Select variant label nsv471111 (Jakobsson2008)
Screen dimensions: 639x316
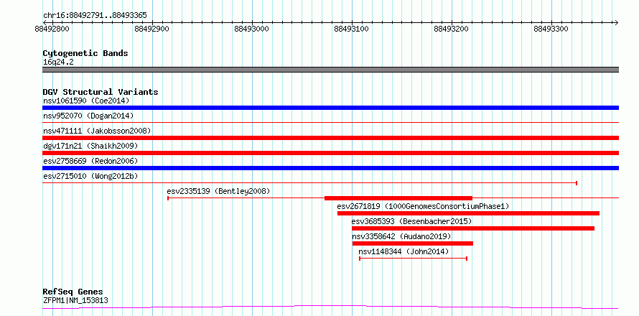(97, 131)
